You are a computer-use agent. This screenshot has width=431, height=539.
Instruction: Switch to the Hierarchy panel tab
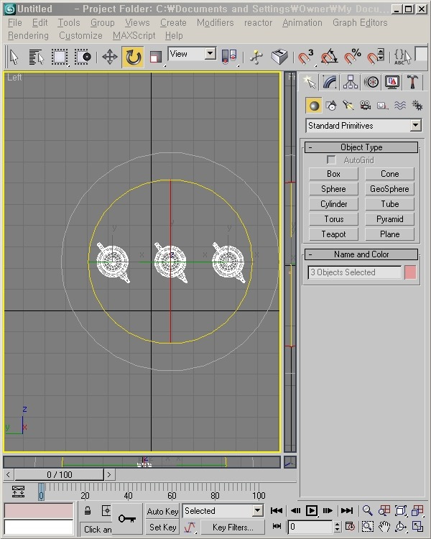tap(351, 83)
